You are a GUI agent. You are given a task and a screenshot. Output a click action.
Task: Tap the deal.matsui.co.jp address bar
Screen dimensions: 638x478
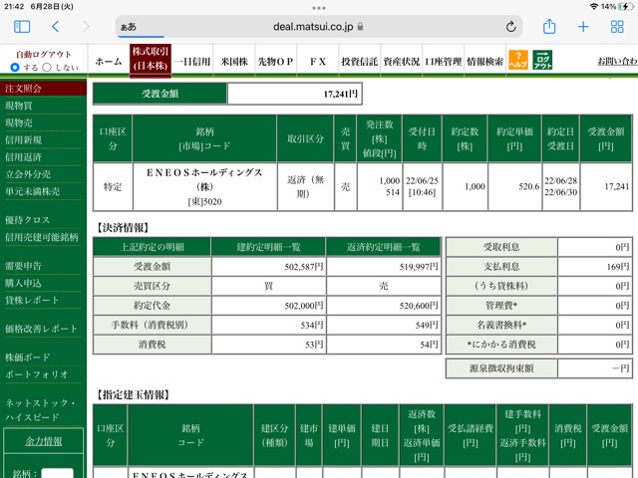coord(319,27)
